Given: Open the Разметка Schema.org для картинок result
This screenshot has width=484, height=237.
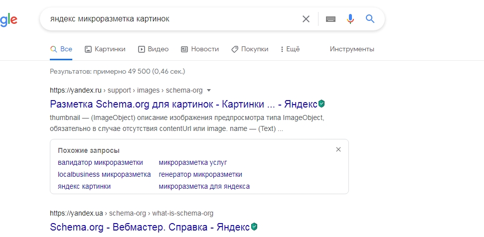Looking at the screenshot, I should 183,104.
